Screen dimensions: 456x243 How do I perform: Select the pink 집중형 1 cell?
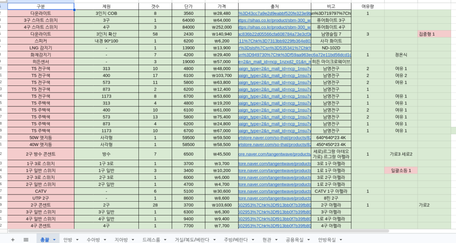[x=434, y=34]
